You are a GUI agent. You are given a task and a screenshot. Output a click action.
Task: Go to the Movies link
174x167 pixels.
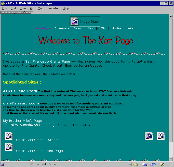(x=116, y=28)
